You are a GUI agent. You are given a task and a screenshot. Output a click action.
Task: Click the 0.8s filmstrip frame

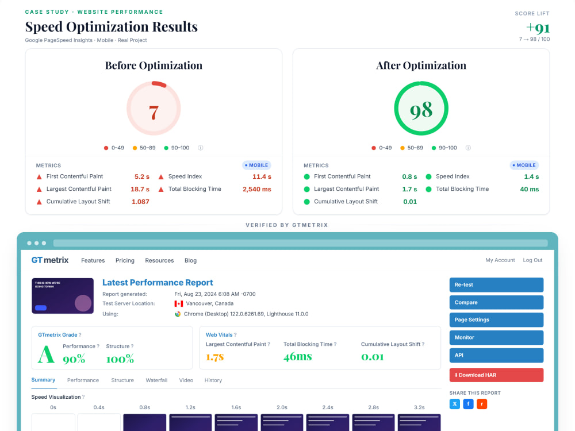144,422
